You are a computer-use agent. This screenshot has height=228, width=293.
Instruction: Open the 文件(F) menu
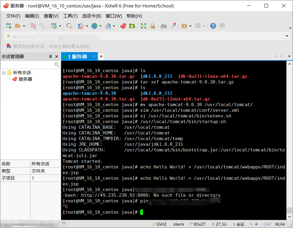(x=13, y=16)
